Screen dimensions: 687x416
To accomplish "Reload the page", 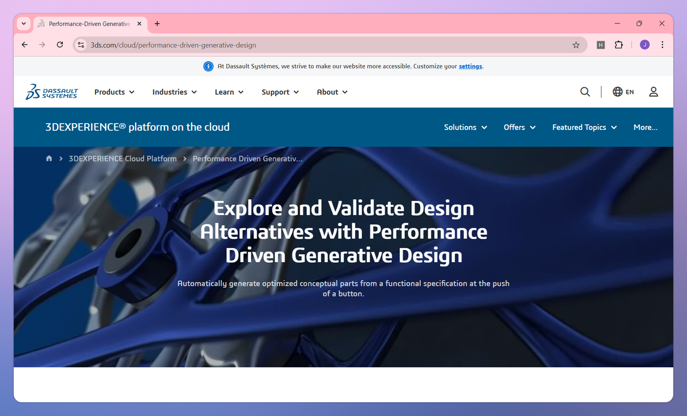I will 60,45.
